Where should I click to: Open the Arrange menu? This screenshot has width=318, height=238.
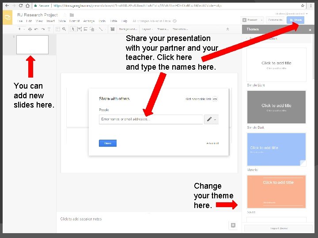coord(89,21)
